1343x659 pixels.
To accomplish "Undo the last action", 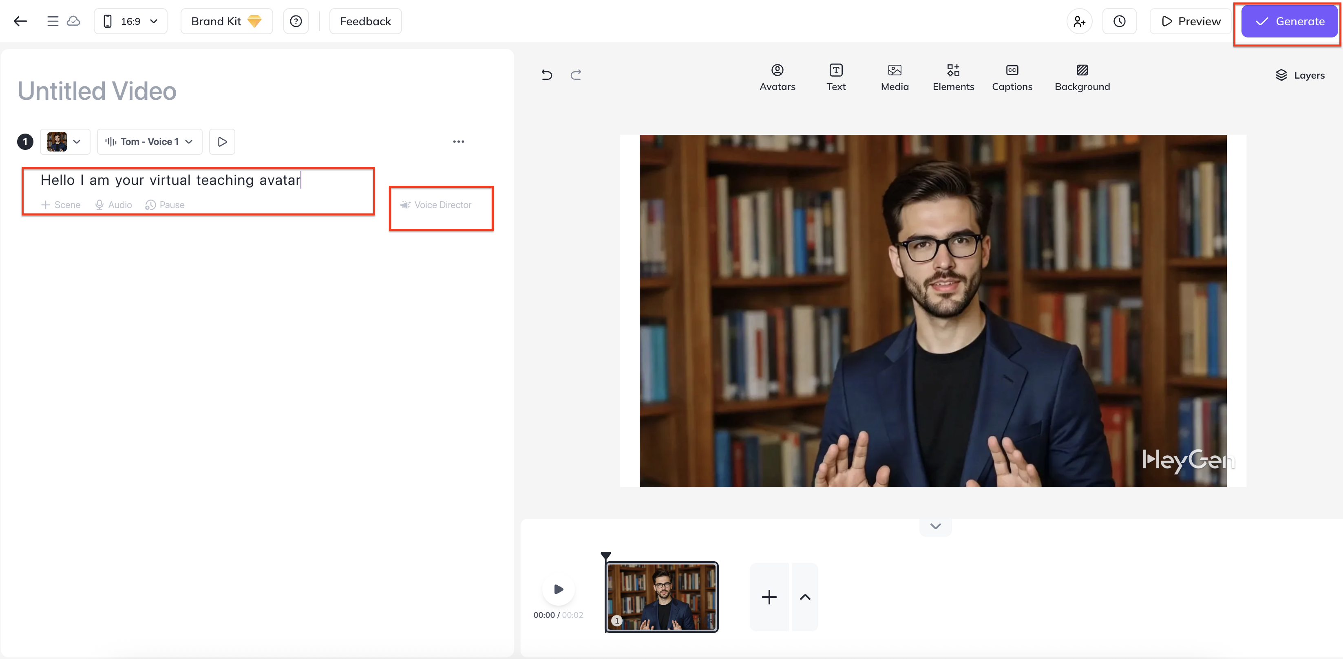I will [x=546, y=75].
